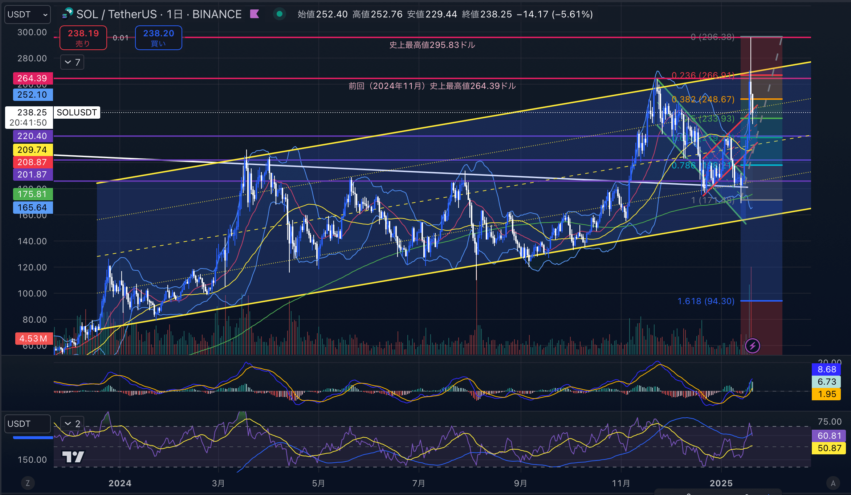Click the 0.236 (266.91) Fibonacci label

tap(703, 75)
